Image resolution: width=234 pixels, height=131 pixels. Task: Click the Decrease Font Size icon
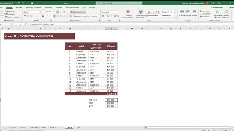click(50, 12)
